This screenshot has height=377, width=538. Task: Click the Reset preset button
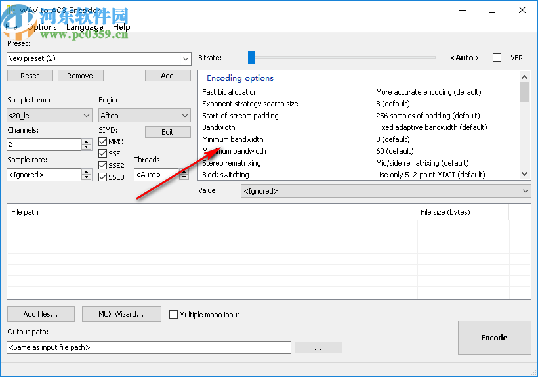pyautogui.click(x=30, y=76)
